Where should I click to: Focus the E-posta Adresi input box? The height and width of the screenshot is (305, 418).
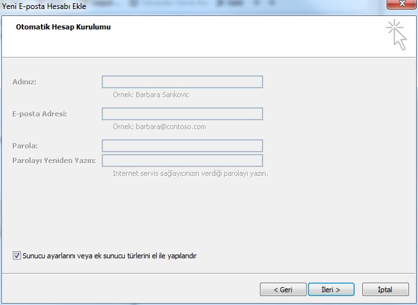coord(182,114)
